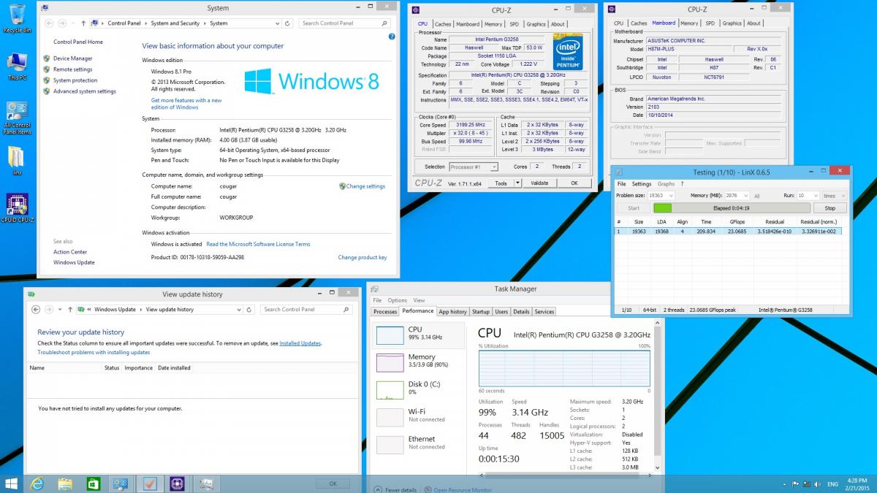
Task: Open All Control Panel Items desktop icon
Action: [x=17, y=118]
